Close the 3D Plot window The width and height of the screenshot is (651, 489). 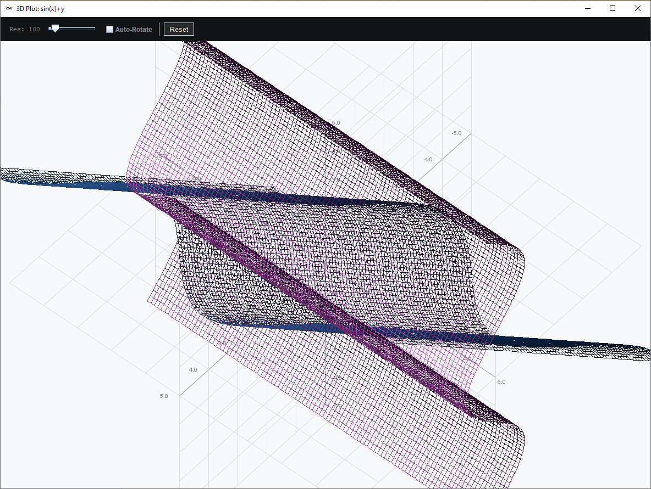[x=638, y=8]
